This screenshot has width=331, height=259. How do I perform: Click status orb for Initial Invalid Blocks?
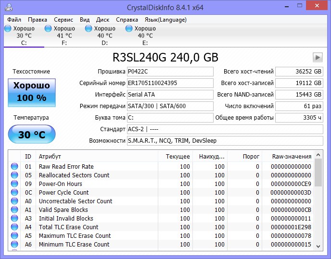tap(14, 218)
